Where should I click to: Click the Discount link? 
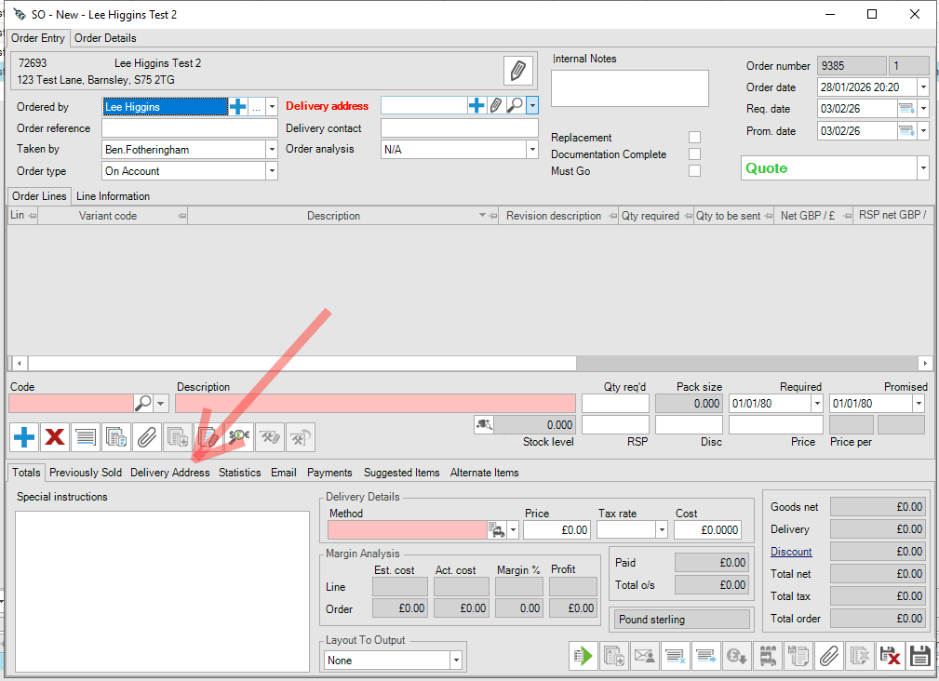[791, 552]
